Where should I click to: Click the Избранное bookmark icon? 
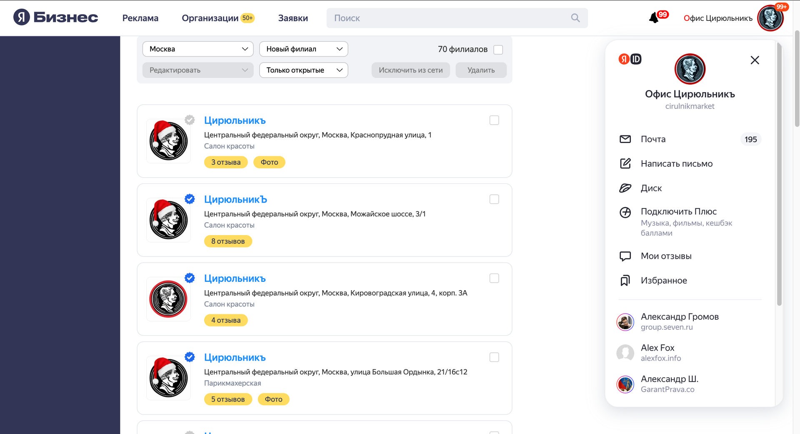click(625, 281)
